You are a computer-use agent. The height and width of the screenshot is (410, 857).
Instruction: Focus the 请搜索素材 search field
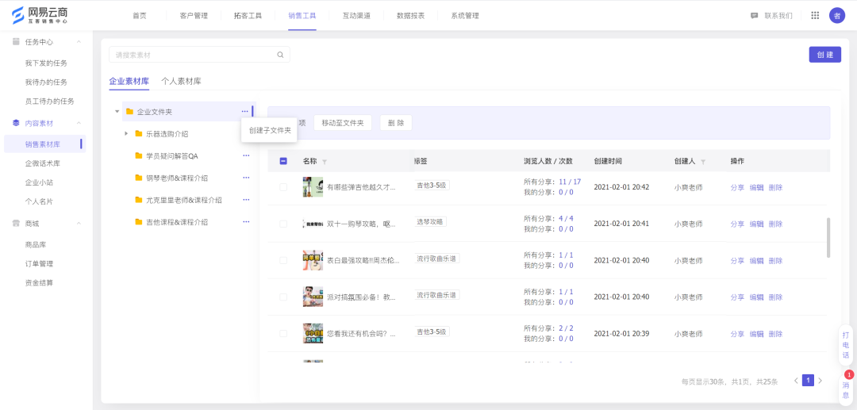tap(199, 55)
